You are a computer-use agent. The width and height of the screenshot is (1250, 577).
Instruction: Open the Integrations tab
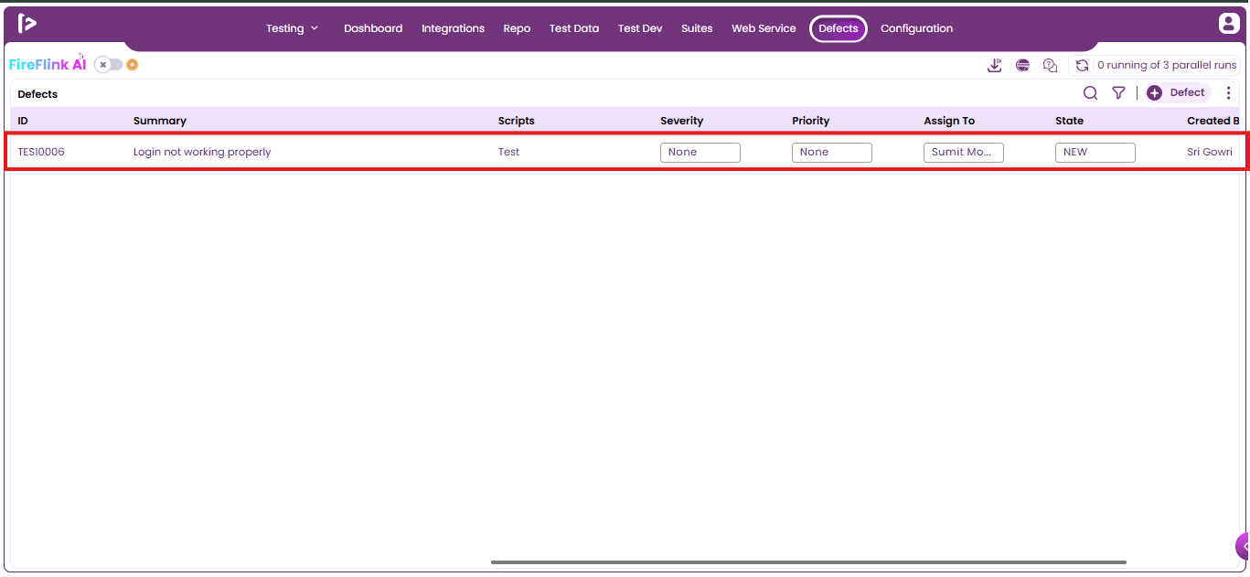pyautogui.click(x=453, y=28)
